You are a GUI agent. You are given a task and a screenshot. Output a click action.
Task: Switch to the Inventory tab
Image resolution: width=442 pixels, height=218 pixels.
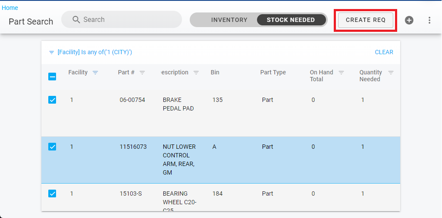pyautogui.click(x=229, y=20)
